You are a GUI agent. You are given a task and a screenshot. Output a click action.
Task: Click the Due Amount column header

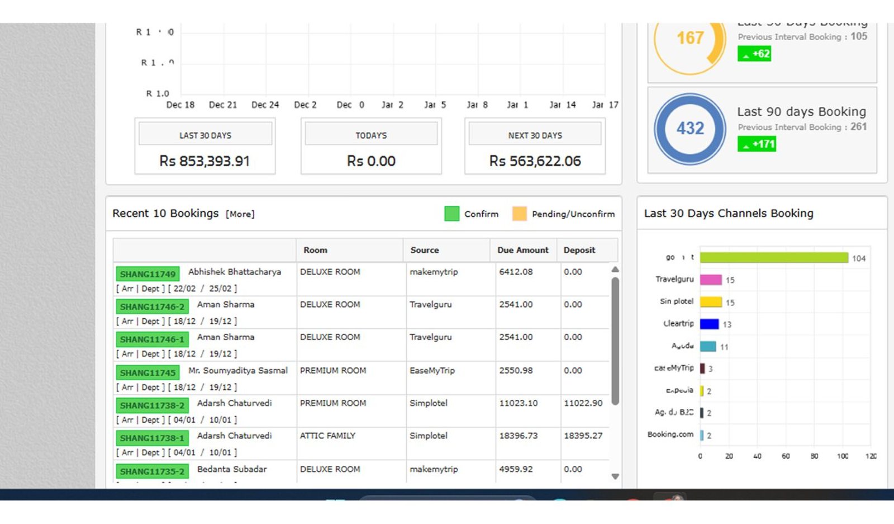point(523,250)
